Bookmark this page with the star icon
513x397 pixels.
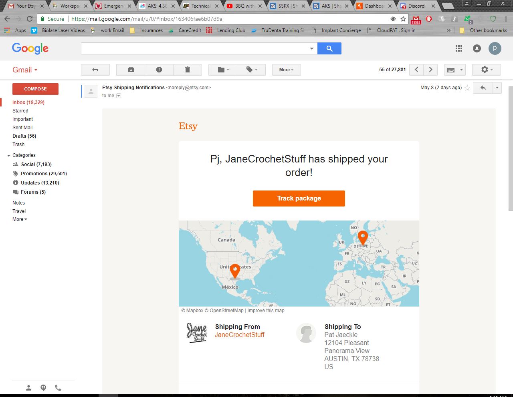[403, 19]
